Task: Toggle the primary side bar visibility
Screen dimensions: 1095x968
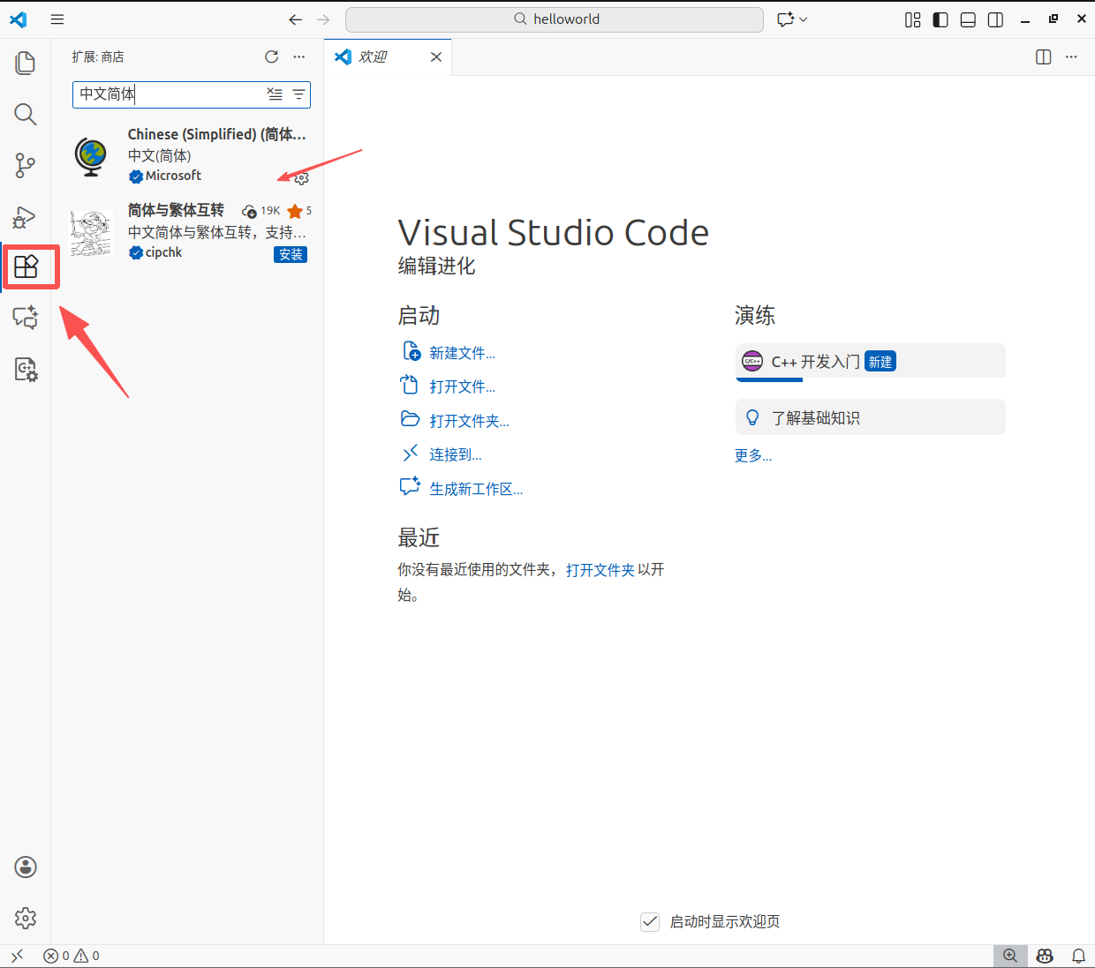Action: click(x=940, y=19)
